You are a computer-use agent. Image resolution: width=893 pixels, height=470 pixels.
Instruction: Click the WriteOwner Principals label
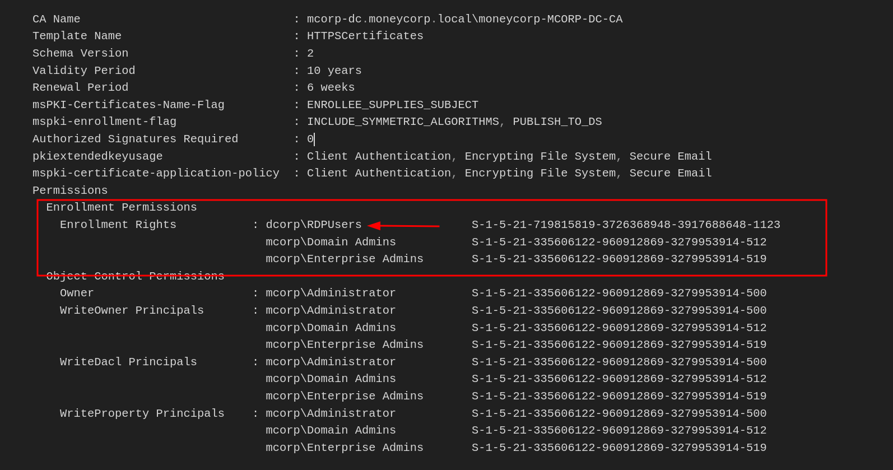[132, 310]
